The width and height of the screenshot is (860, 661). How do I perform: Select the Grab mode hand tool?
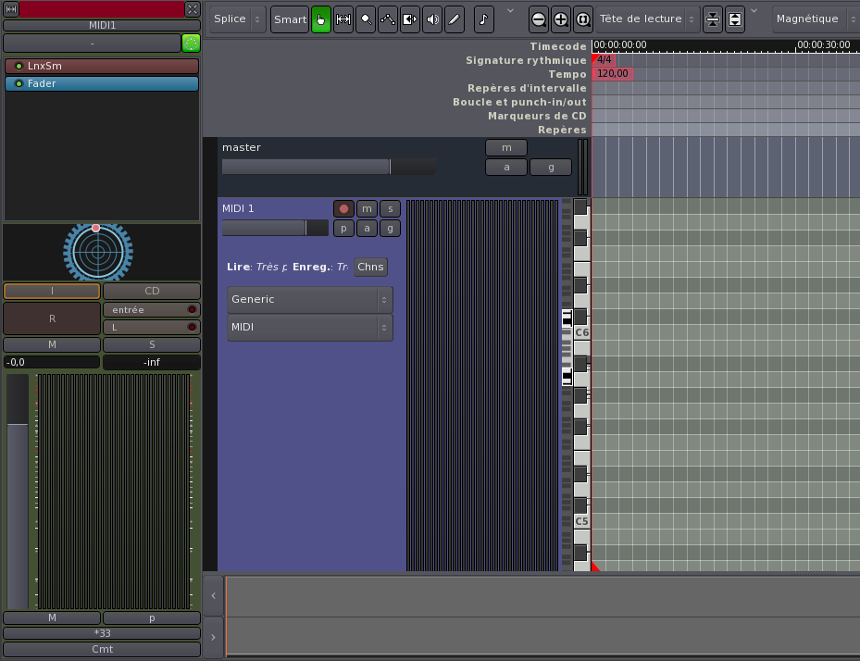[x=321, y=19]
